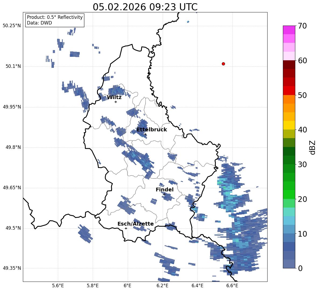The image size is (319, 291).
Task: Click the Findel location label
Action: tap(165, 190)
